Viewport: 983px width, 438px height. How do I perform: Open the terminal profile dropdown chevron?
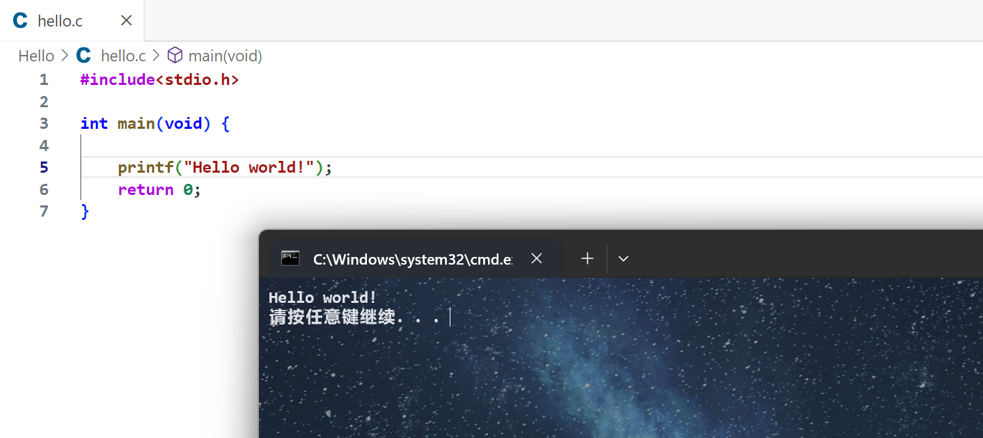pos(623,258)
